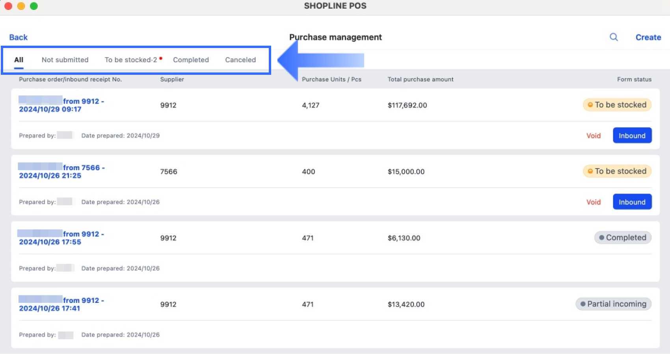This screenshot has height=354, width=670.
Task: Select the All tab
Action: pyautogui.click(x=19, y=60)
